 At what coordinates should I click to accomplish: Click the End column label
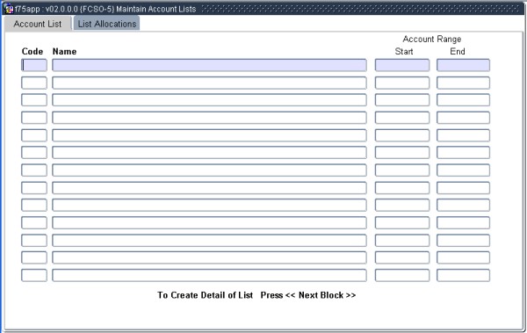[x=458, y=52]
